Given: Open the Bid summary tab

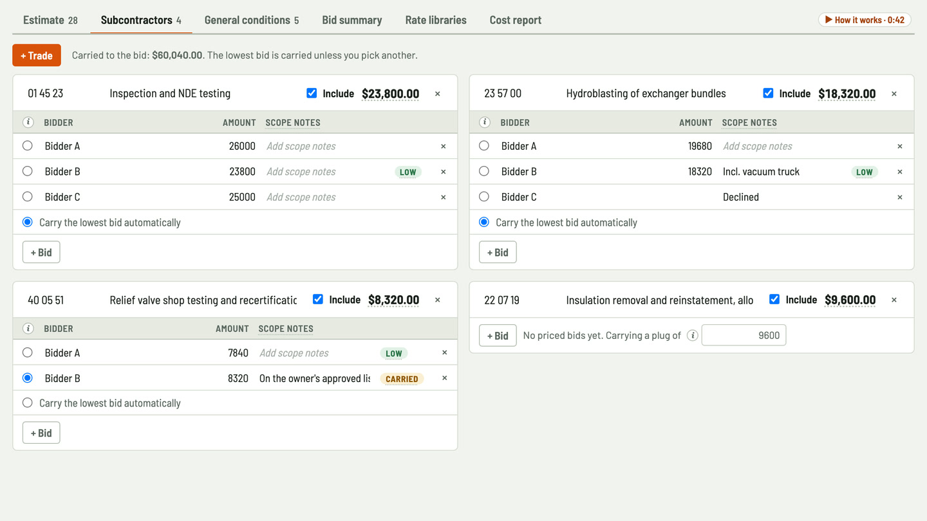Looking at the screenshot, I should (352, 20).
